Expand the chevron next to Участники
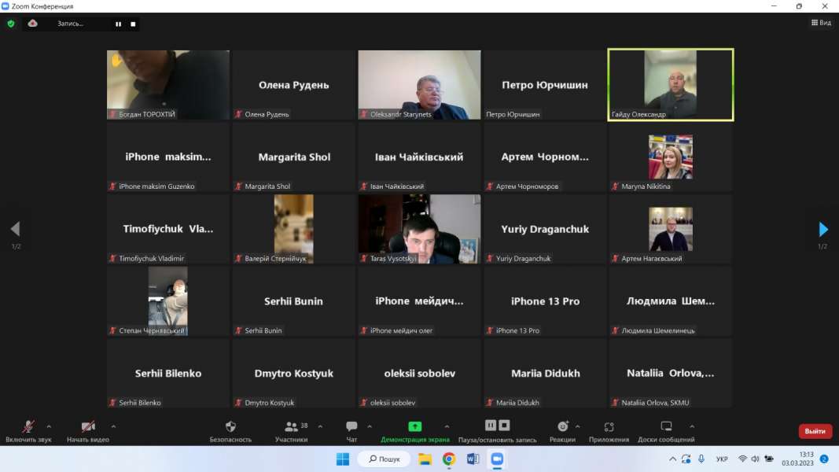Screen dimensions: 839x472 click(320, 426)
